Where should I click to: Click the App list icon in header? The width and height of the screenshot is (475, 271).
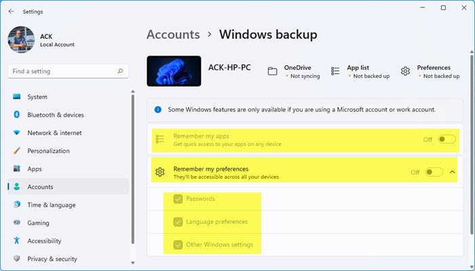click(335, 71)
